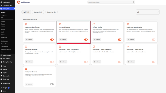Click the BuddyBoss logo in the header
The width and height of the screenshot is (166, 93).
click(23, 2)
